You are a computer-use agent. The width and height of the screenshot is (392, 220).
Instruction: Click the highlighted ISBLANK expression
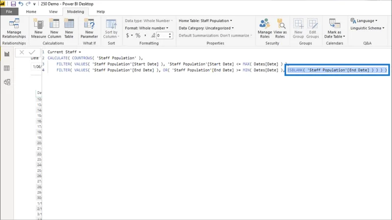[337, 70]
